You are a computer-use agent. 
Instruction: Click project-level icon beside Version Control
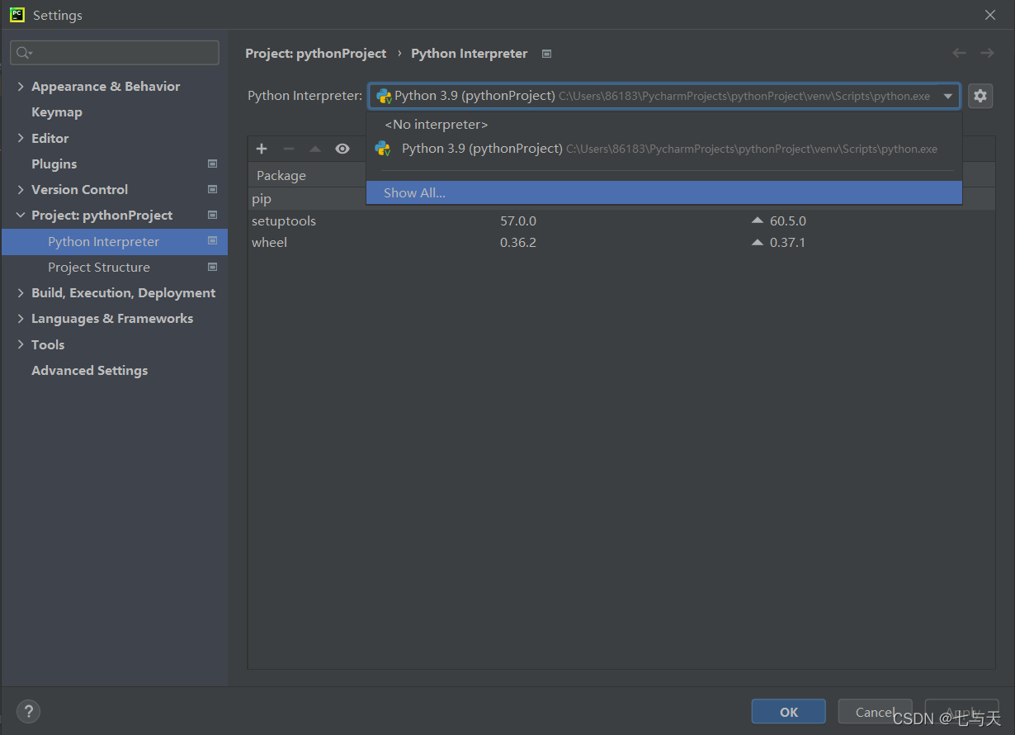click(x=212, y=189)
